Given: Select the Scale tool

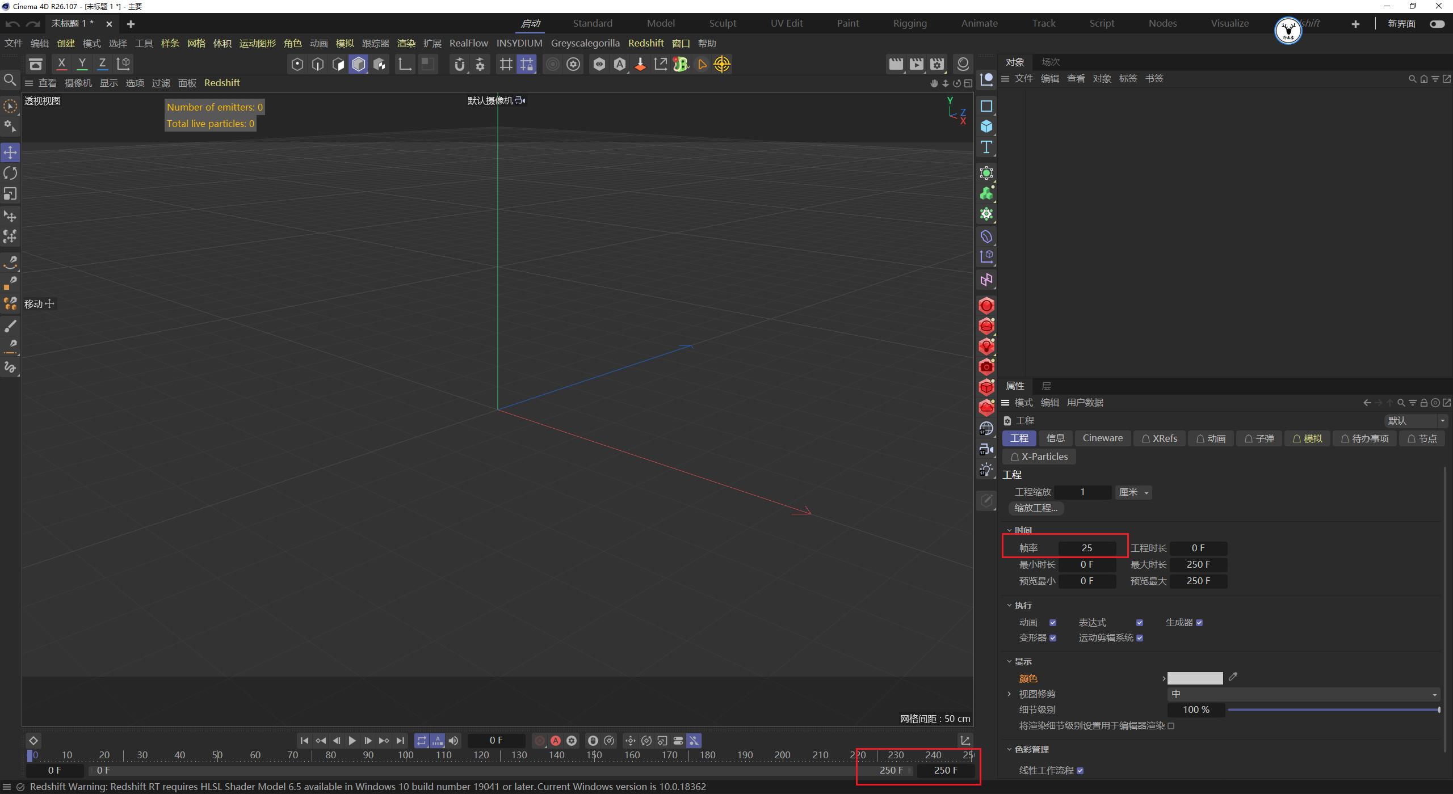Looking at the screenshot, I should click(10, 194).
